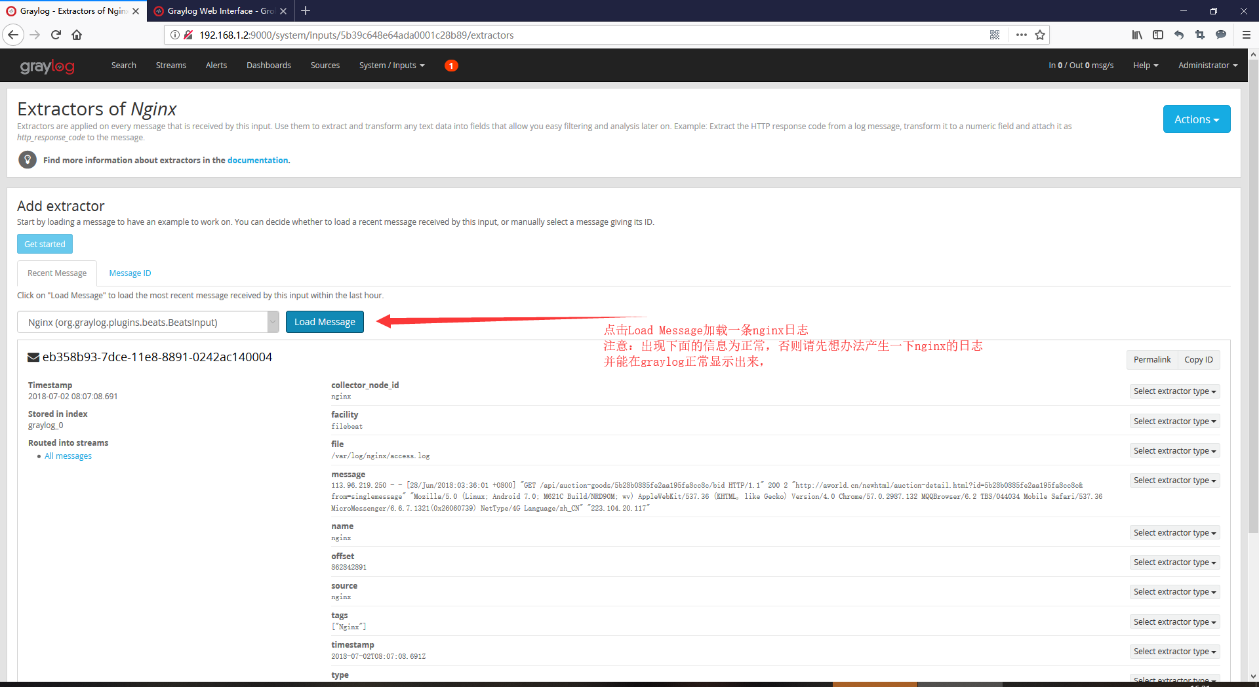1259x687 pixels.
Task: Open the Streams page
Action: pos(171,66)
